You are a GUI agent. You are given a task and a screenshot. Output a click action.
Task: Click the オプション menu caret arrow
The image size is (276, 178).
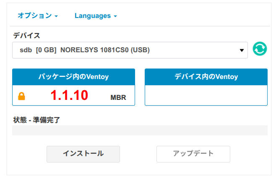(x=56, y=16)
